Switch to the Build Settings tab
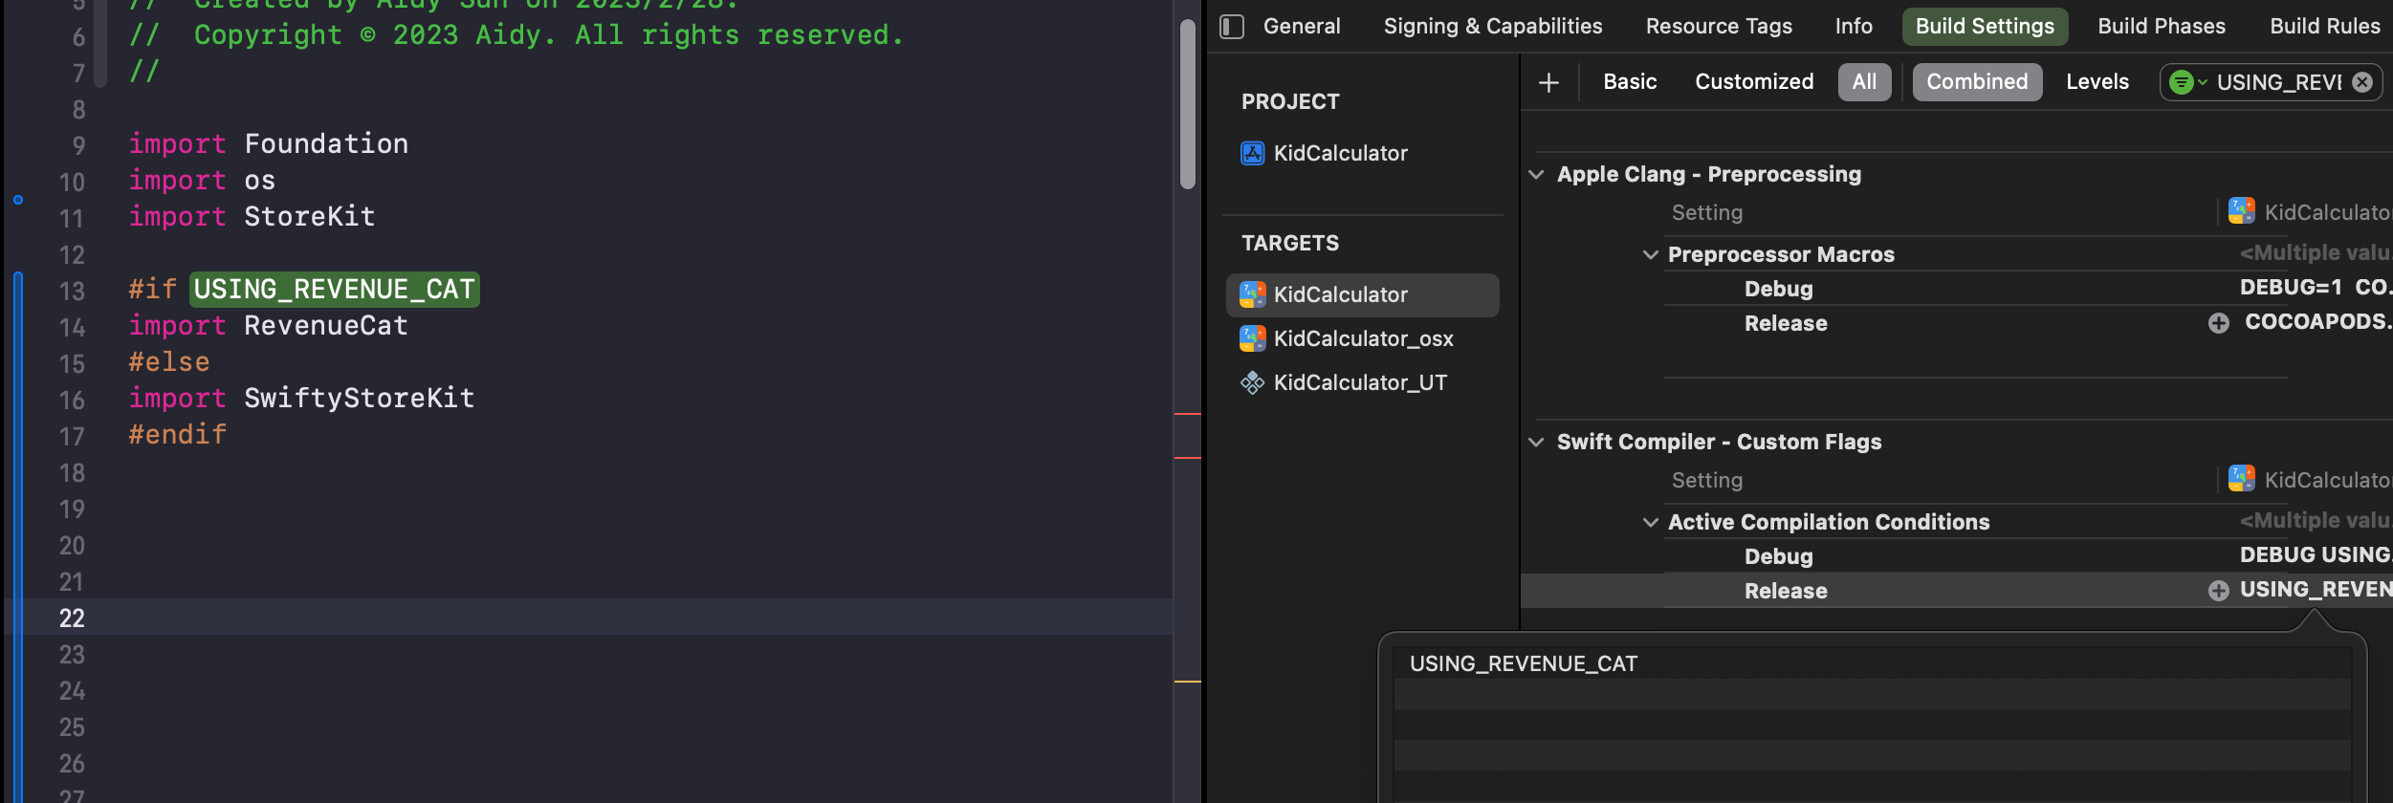 pos(1985,27)
